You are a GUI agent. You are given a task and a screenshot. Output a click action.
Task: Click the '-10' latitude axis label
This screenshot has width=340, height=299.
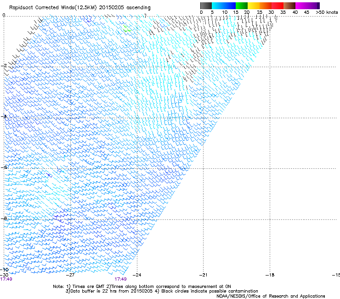(4, 270)
